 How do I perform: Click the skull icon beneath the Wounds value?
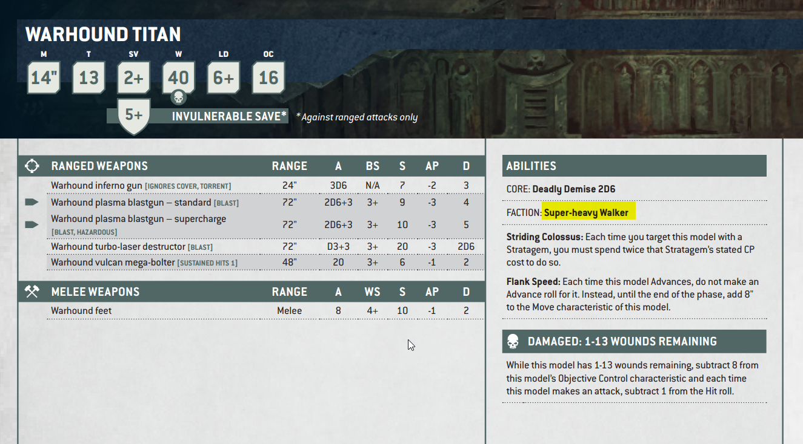click(178, 97)
